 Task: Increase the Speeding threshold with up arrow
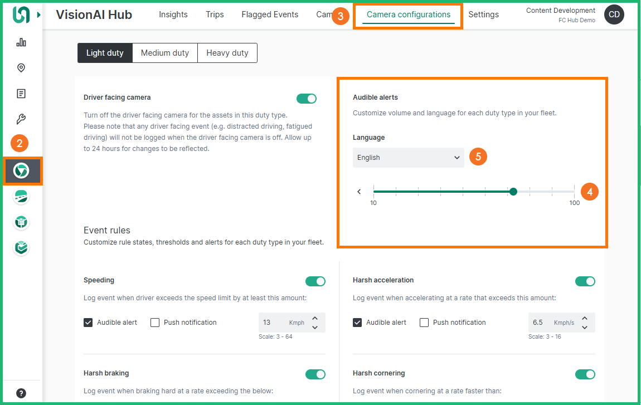point(315,319)
